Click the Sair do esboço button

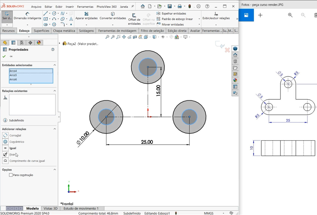point(7,16)
